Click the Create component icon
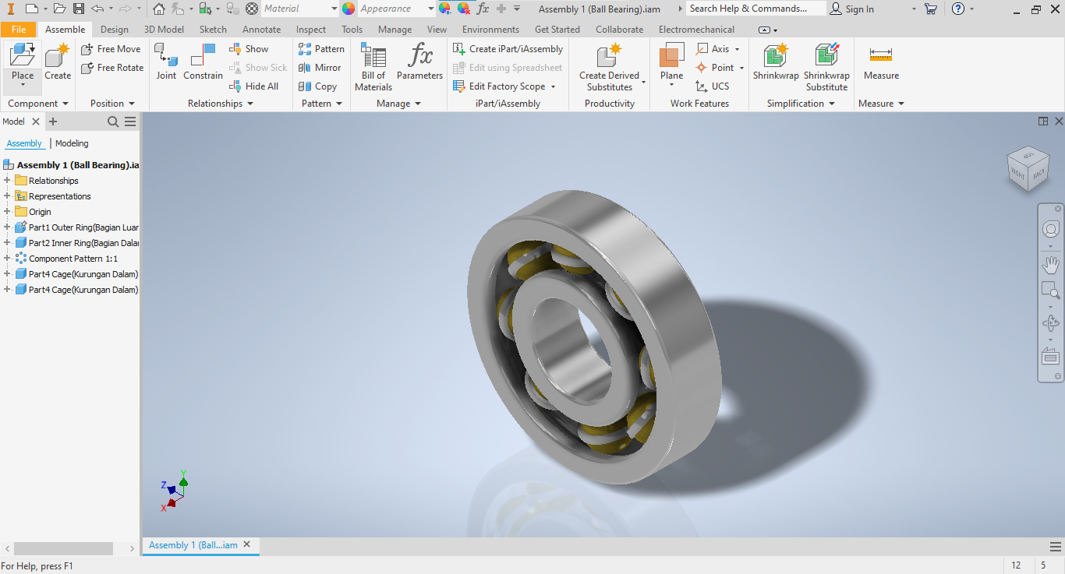 [x=58, y=61]
